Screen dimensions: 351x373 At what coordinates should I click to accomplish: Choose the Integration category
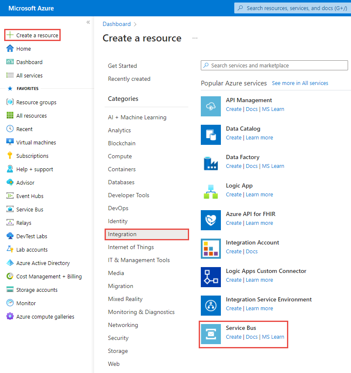pos(147,234)
